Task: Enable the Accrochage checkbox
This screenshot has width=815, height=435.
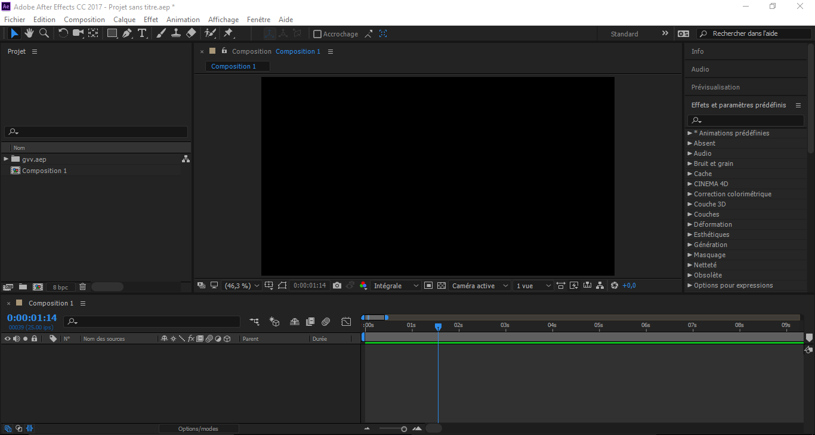Action: 317,34
